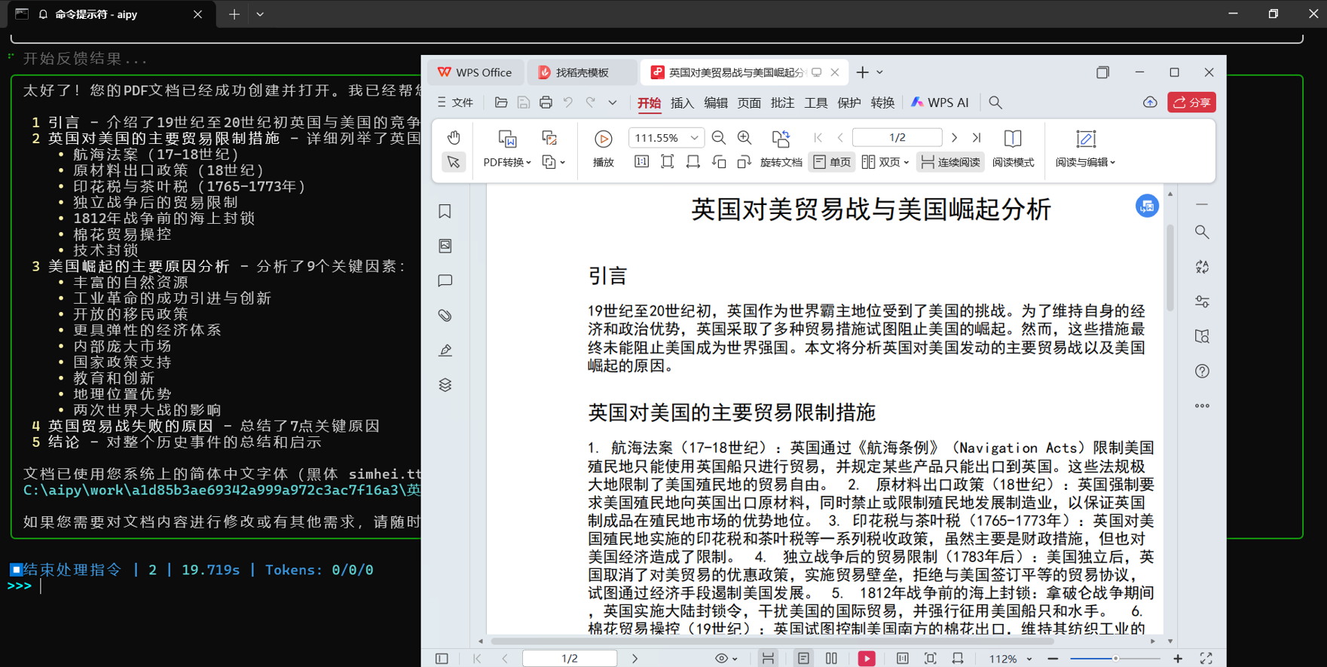
Task: Toggle 单页 single page view
Action: pyautogui.click(x=832, y=162)
